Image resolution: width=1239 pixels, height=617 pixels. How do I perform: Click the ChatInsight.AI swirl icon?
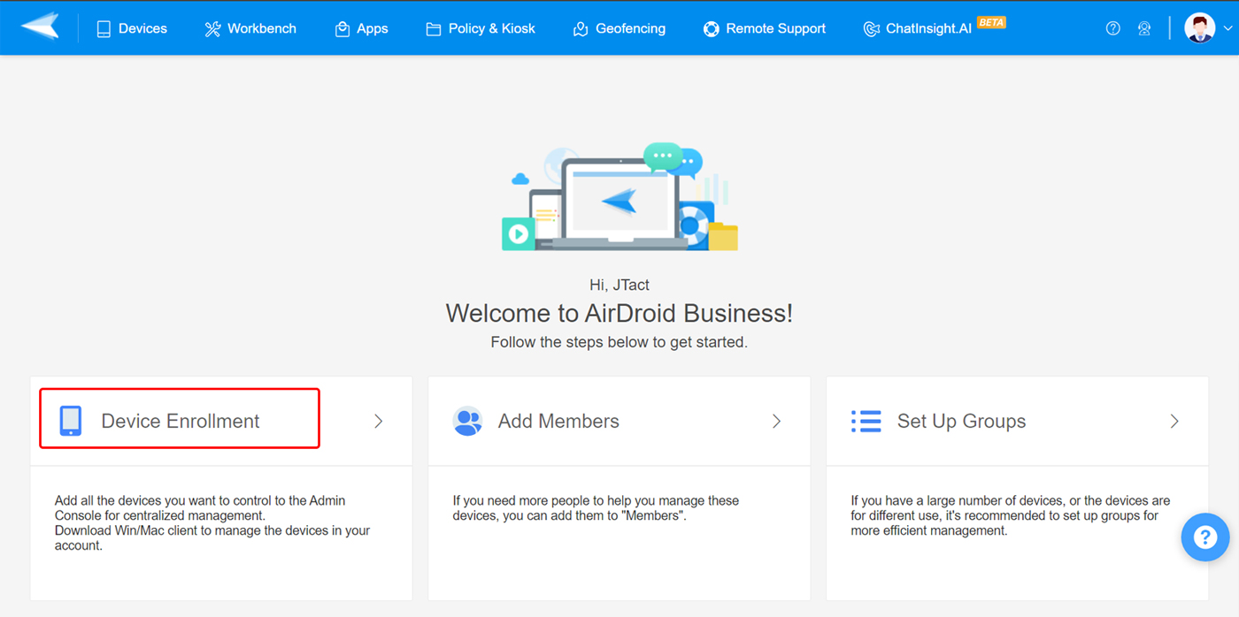tap(871, 29)
